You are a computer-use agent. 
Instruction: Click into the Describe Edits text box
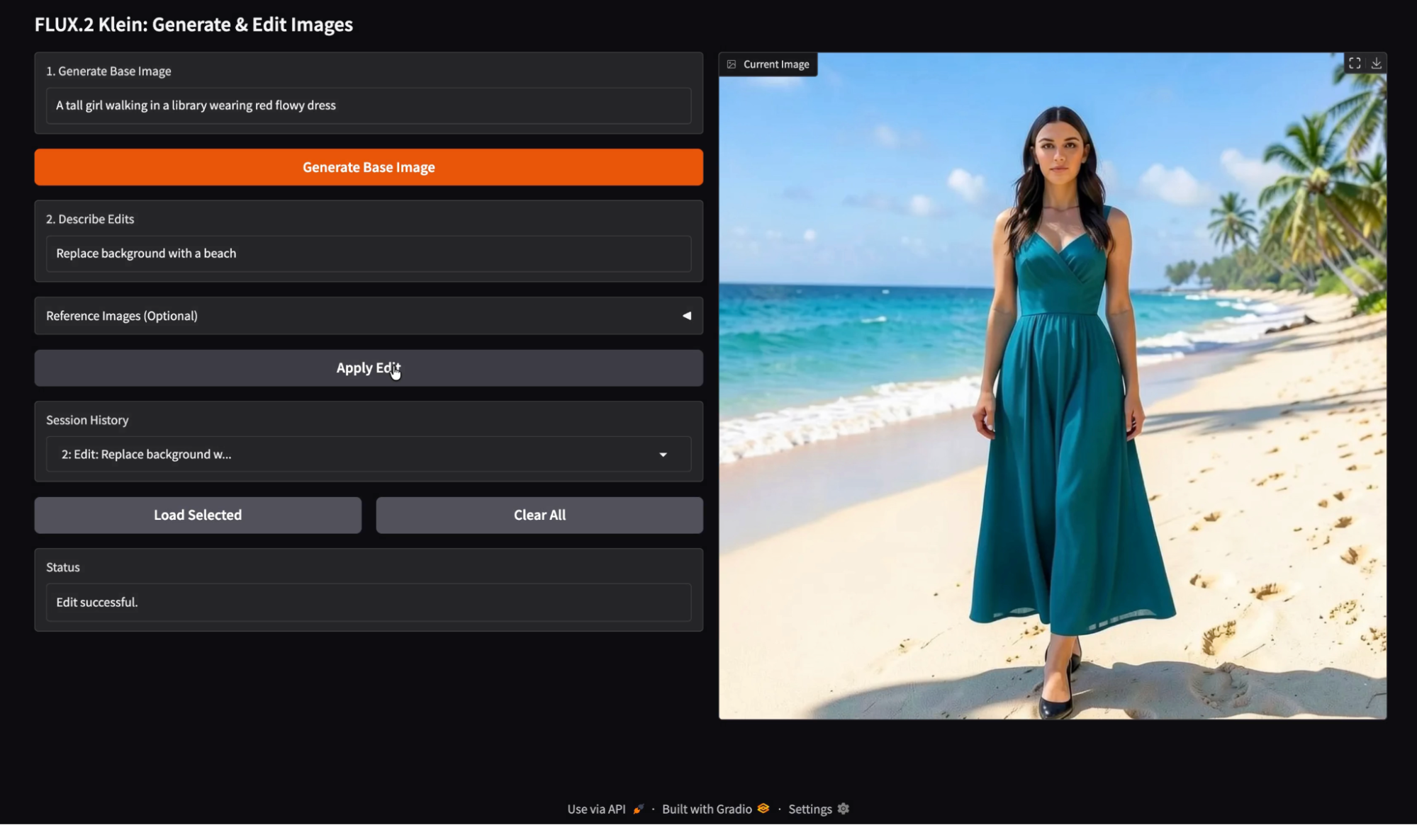tap(368, 254)
